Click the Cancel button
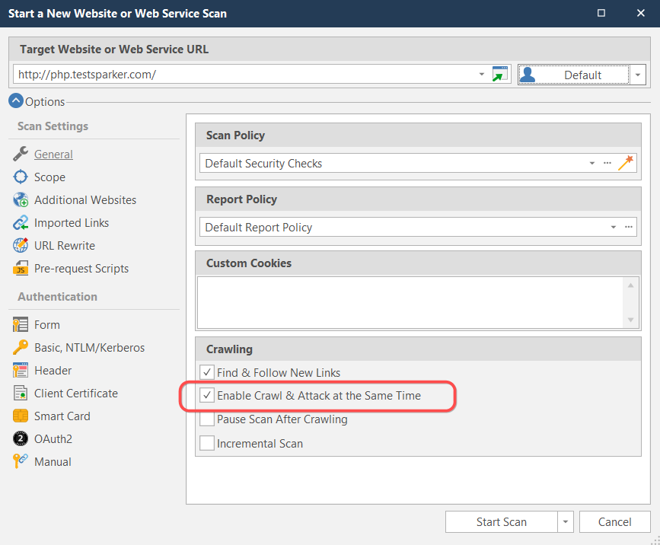 (614, 521)
